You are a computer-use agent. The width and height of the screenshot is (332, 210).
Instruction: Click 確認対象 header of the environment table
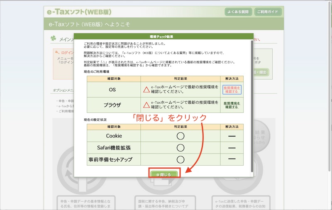coord(114,79)
